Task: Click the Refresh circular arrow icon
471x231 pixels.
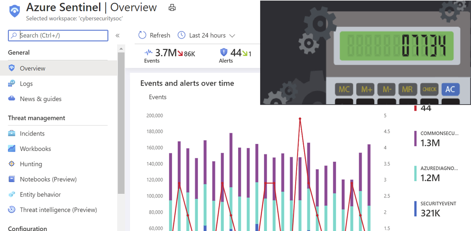Action: tap(142, 35)
